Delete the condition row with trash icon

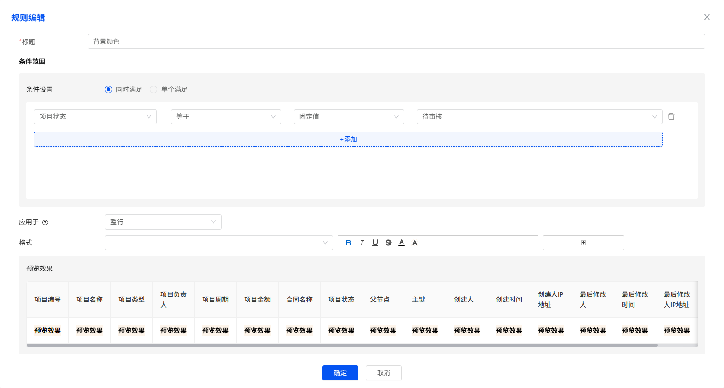[x=671, y=117]
